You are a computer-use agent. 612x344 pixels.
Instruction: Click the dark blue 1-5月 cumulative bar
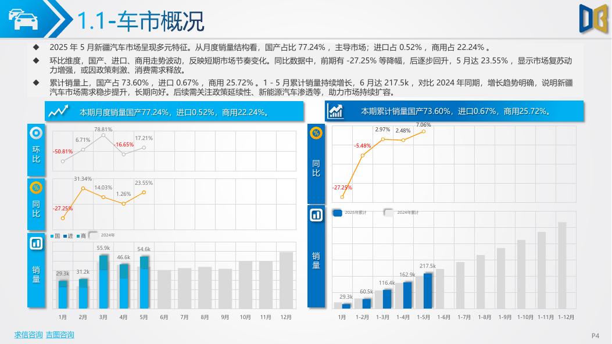click(428, 291)
